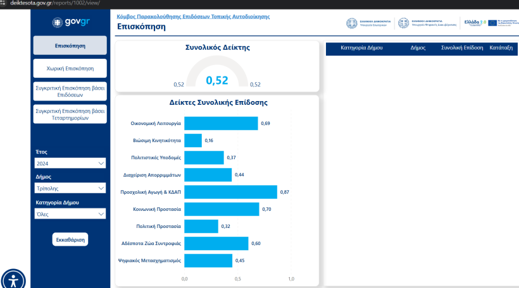
Task: Expand the Κατηγορία Δήμου dropdown
Action: pos(70,214)
